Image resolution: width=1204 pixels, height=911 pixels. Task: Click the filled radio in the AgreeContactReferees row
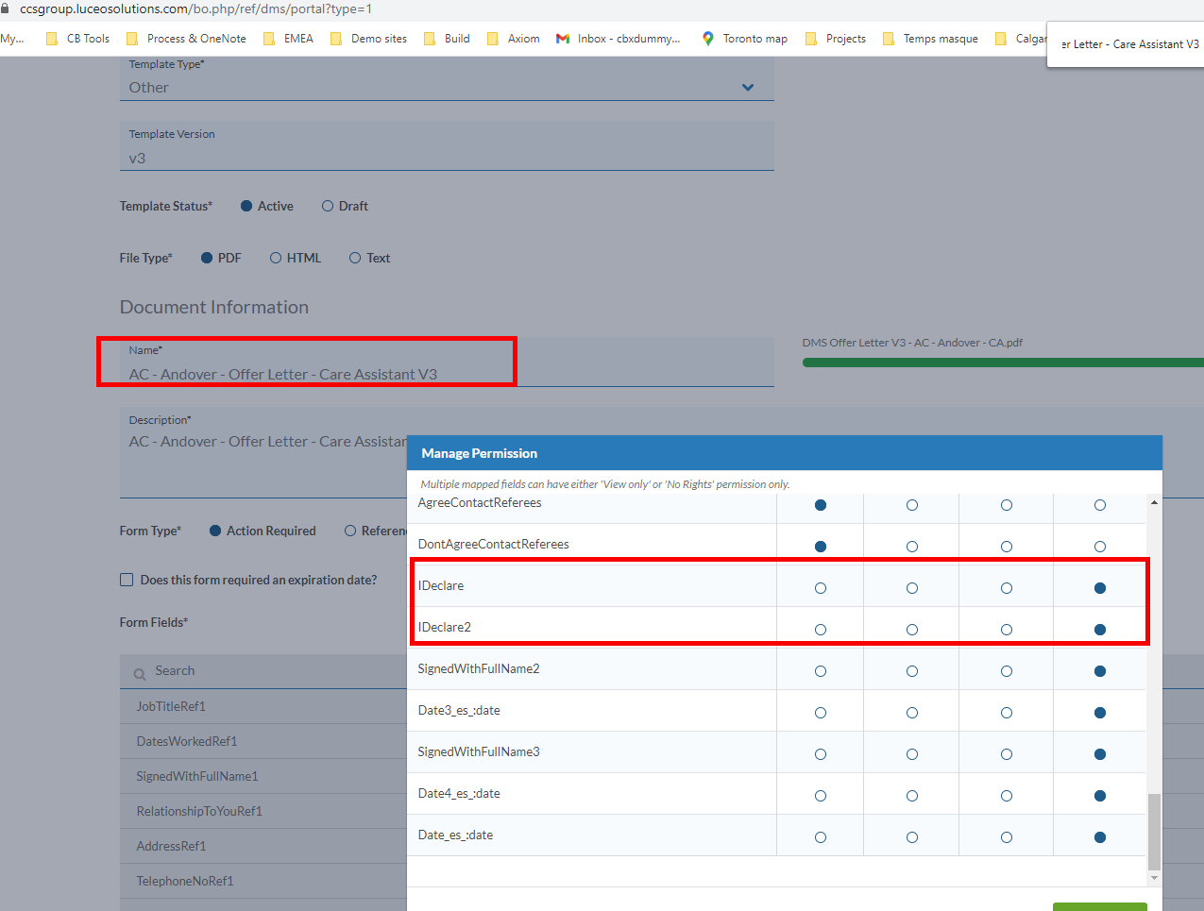click(x=821, y=505)
